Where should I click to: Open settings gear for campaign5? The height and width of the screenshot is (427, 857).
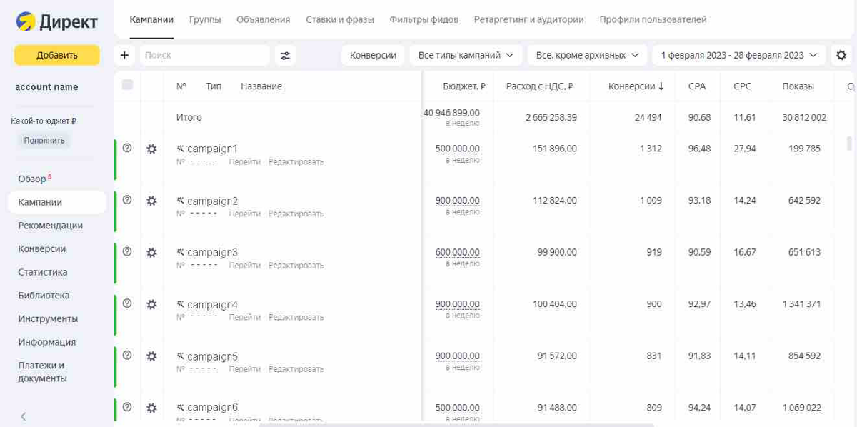pos(151,356)
